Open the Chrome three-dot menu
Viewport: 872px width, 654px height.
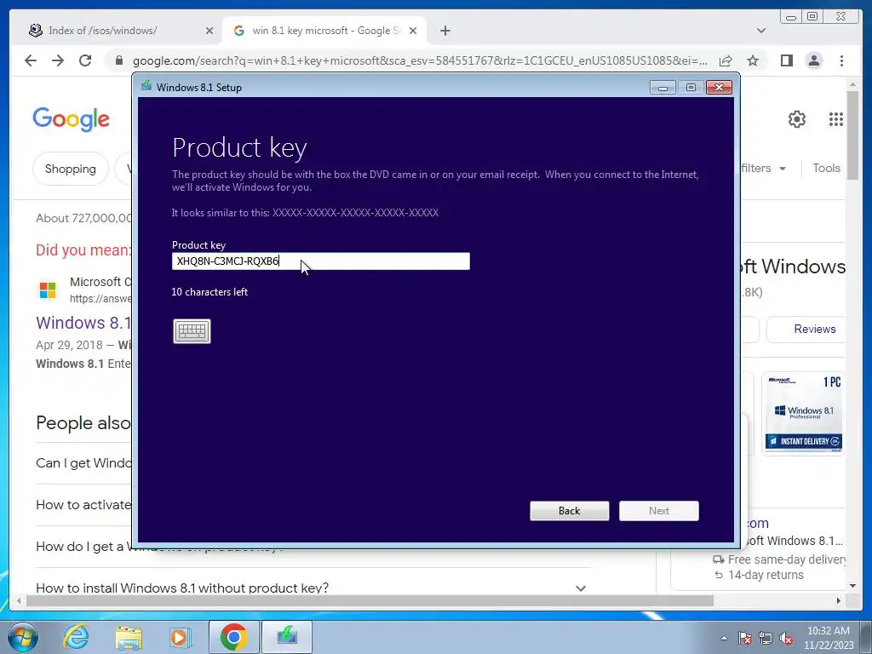pos(841,60)
